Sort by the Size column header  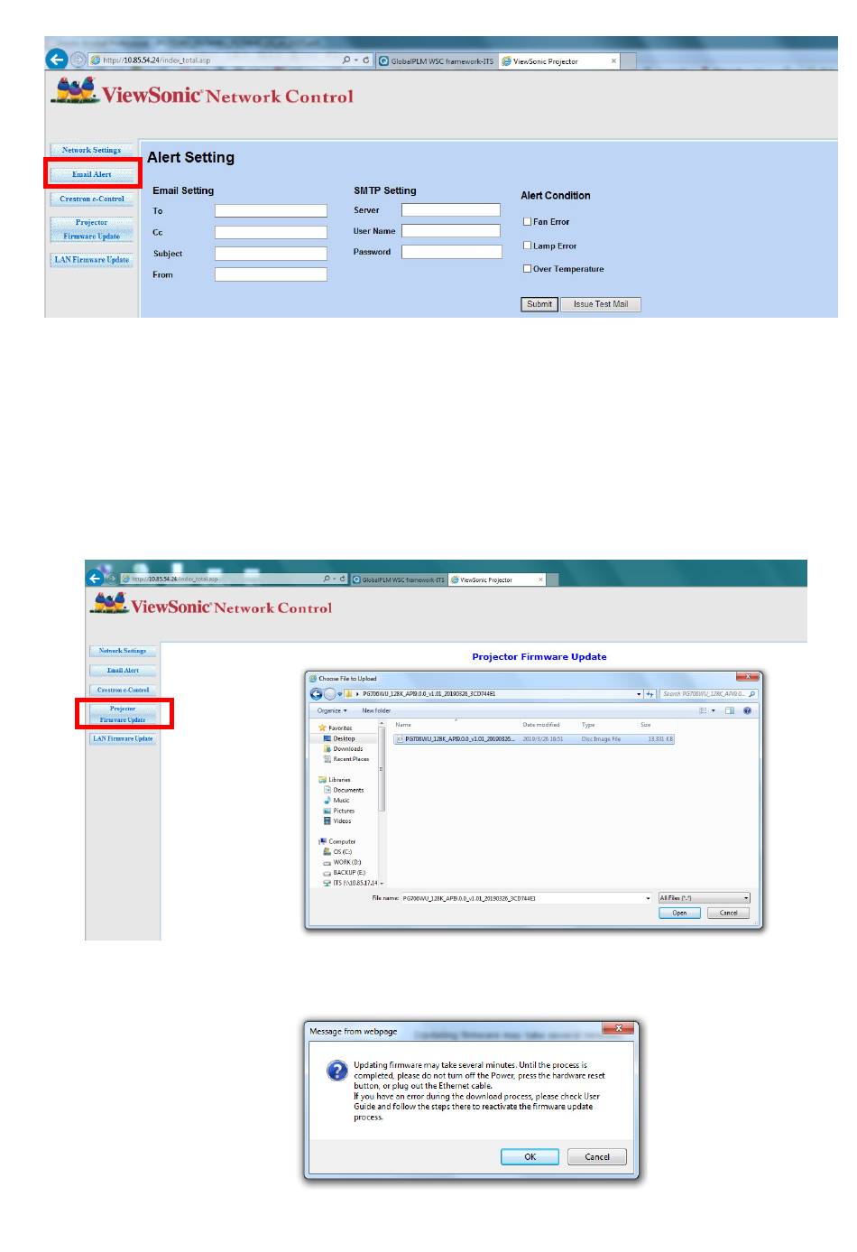tap(646, 725)
